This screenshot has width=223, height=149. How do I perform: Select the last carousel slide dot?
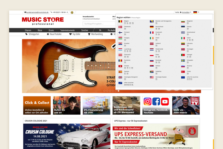click(118, 91)
